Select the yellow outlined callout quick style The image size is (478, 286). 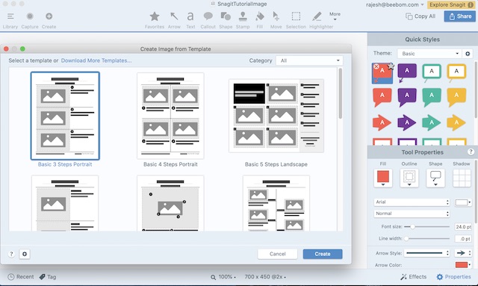pyautogui.click(x=456, y=73)
